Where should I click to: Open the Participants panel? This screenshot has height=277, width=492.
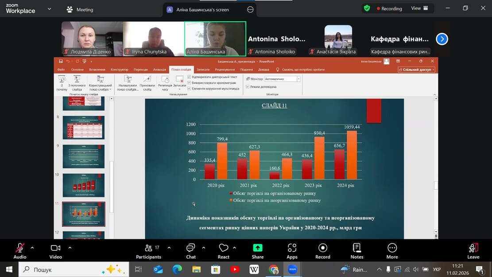point(148,248)
